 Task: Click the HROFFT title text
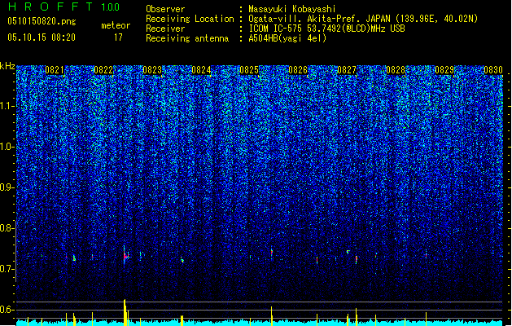(50, 7)
